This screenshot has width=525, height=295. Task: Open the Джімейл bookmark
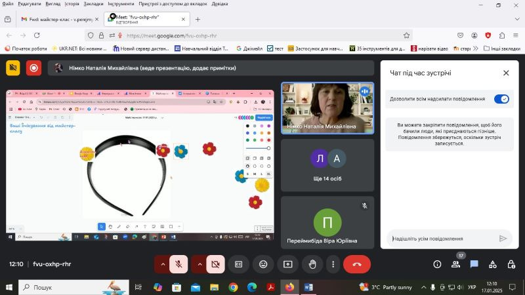(249, 49)
